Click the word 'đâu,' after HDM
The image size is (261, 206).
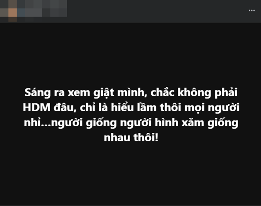coord(65,107)
